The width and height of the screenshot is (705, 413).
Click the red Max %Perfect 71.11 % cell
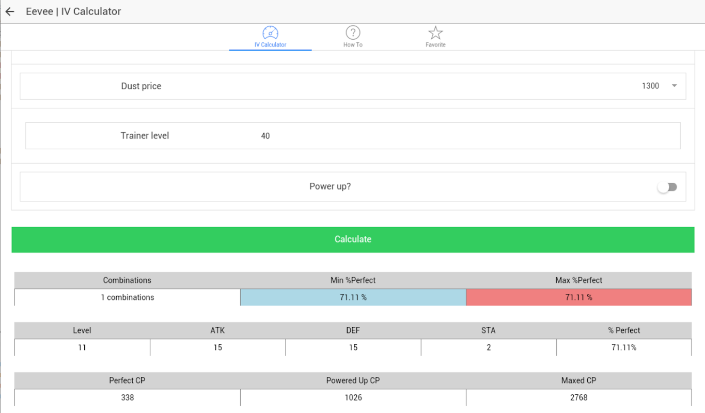(578, 297)
